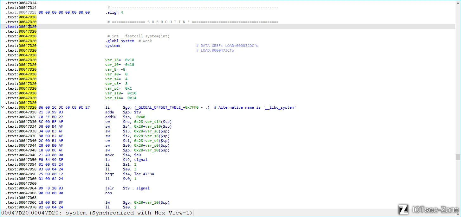The width and height of the screenshot is (461, 217).
Task: Click the vertical scrollbar thumb
Action: coord(458,157)
